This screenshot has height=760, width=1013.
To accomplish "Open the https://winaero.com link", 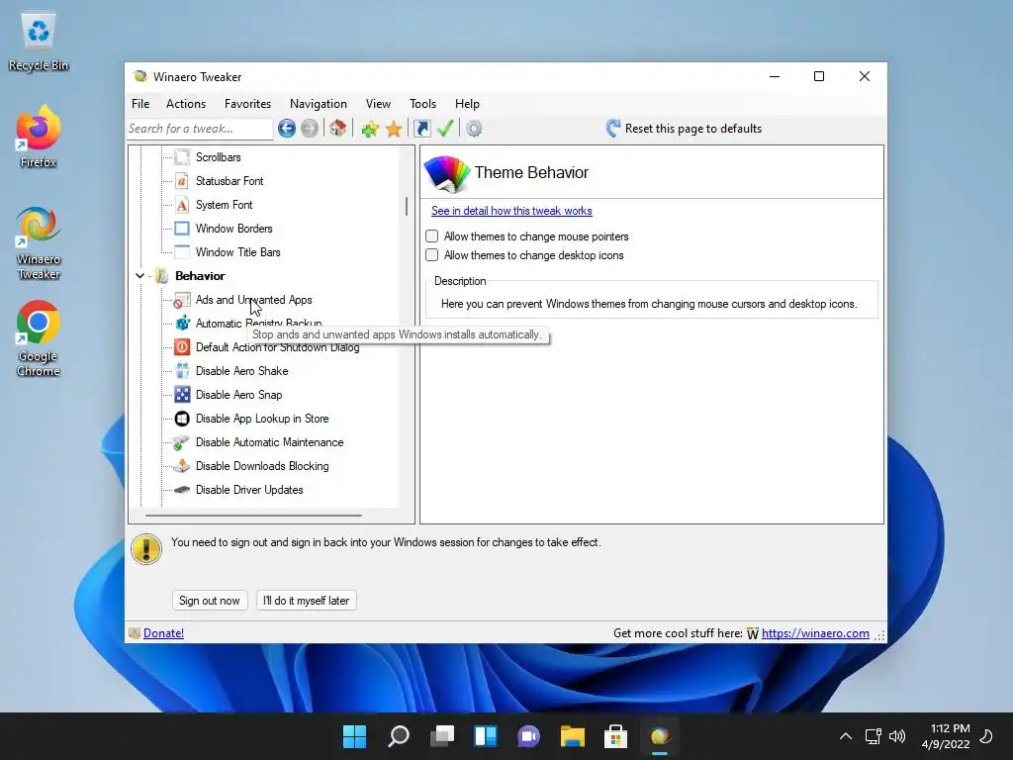I will (815, 633).
